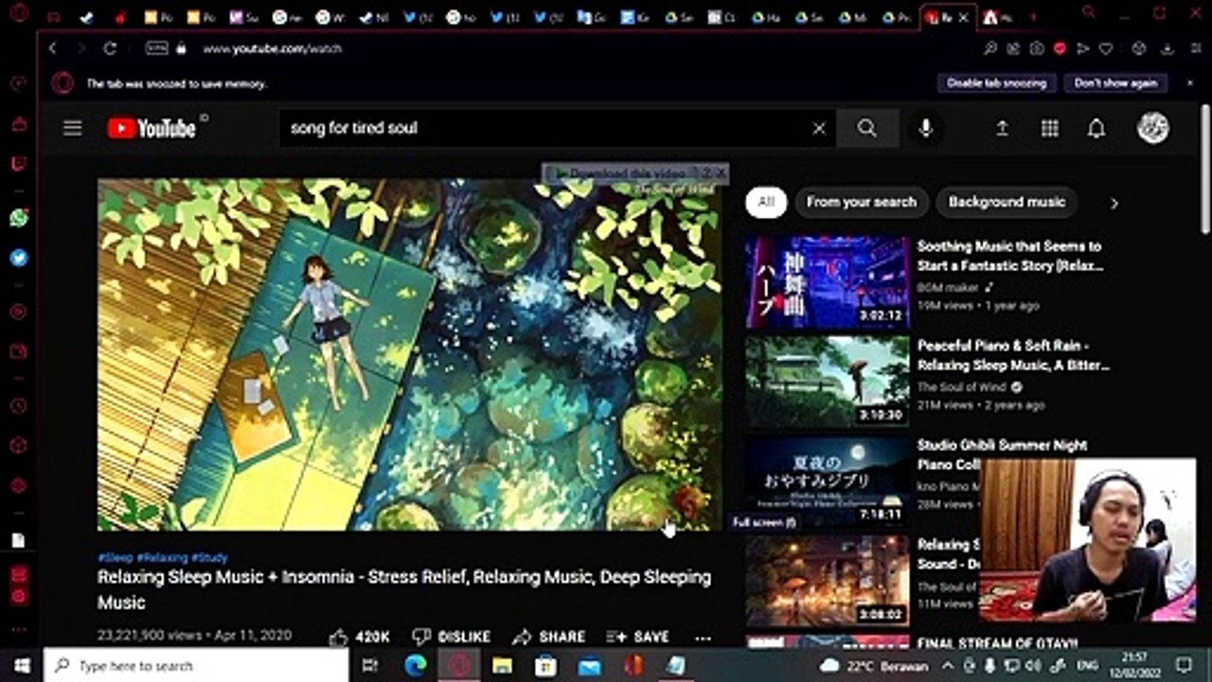Open the taskbar clock and calendar
The height and width of the screenshot is (682, 1212).
1134,664
